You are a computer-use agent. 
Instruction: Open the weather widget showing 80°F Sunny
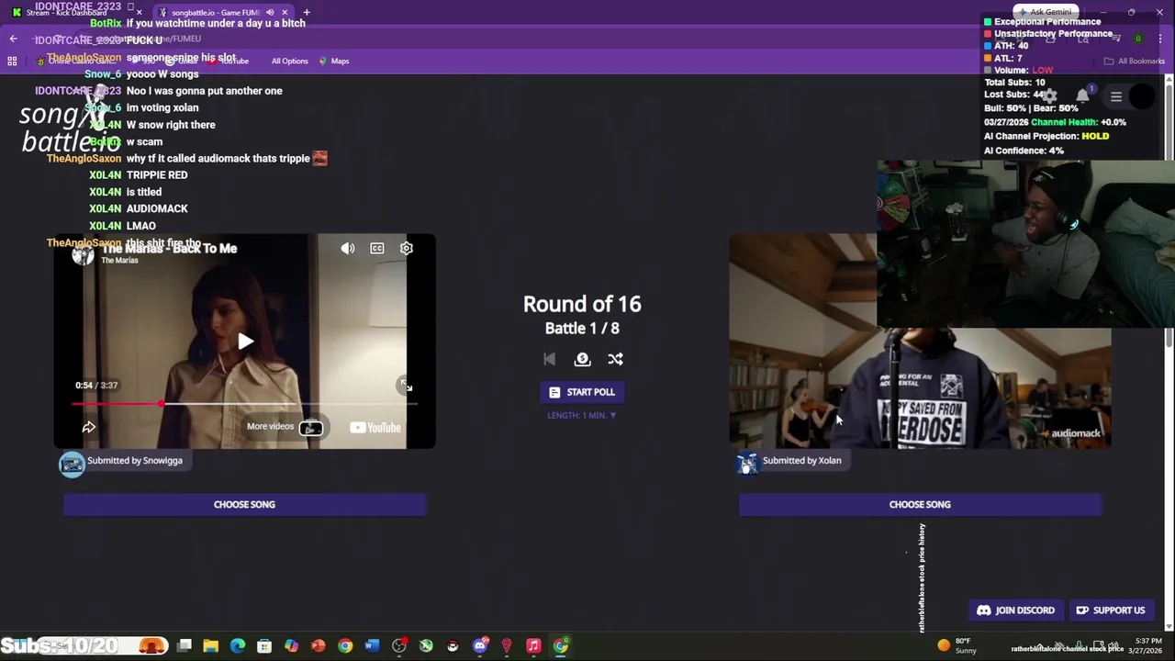coord(957,645)
